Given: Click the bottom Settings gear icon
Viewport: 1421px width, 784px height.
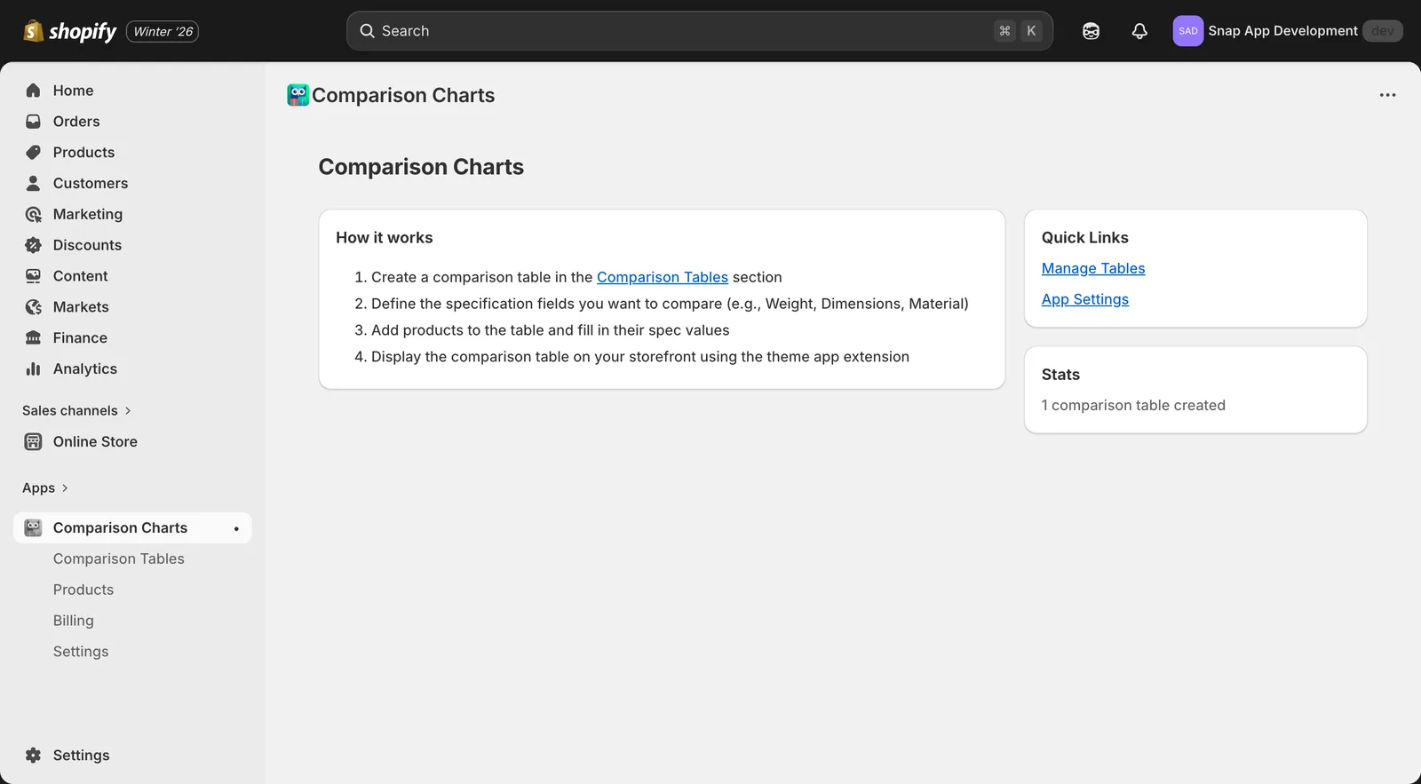Looking at the screenshot, I should click(33, 755).
